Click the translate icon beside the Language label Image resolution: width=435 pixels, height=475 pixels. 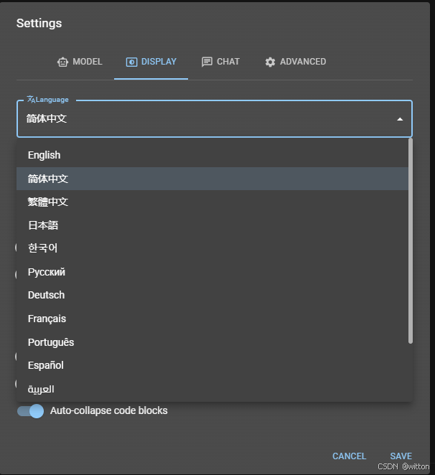tap(31, 100)
